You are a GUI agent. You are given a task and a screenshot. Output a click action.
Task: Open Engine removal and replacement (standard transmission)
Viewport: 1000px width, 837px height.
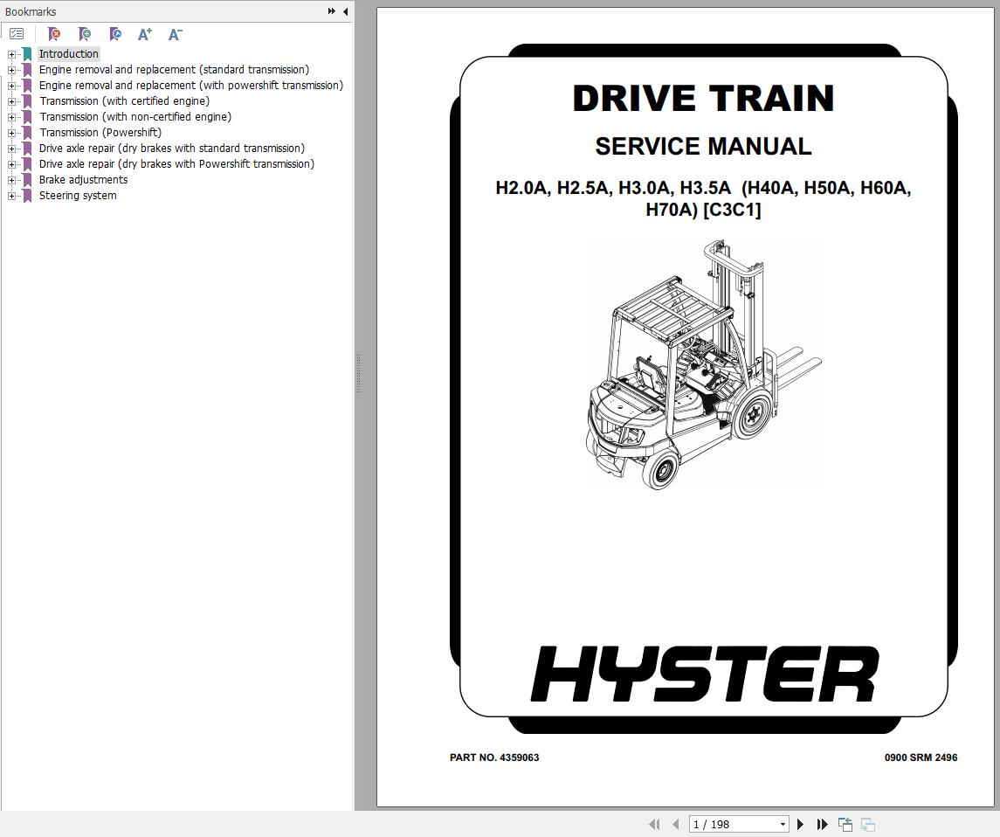pyautogui.click(x=174, y=70)
